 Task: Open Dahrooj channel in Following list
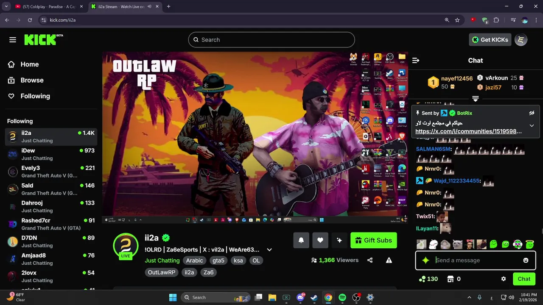point(51,206)
